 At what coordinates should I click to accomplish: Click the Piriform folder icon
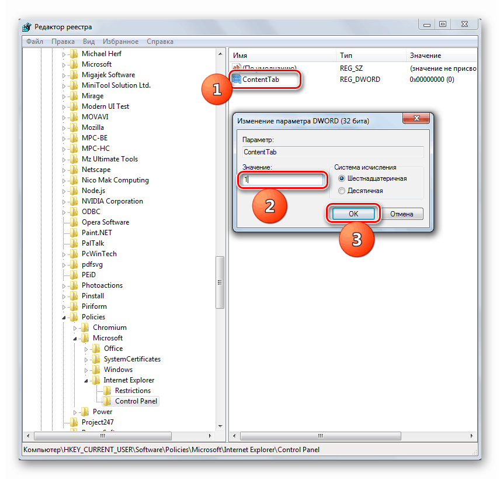tap(74, 306)
